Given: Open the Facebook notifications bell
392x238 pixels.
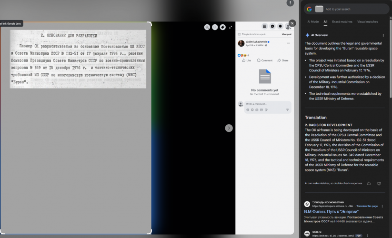Looking at the screenshot, I should tap(281, 26).
